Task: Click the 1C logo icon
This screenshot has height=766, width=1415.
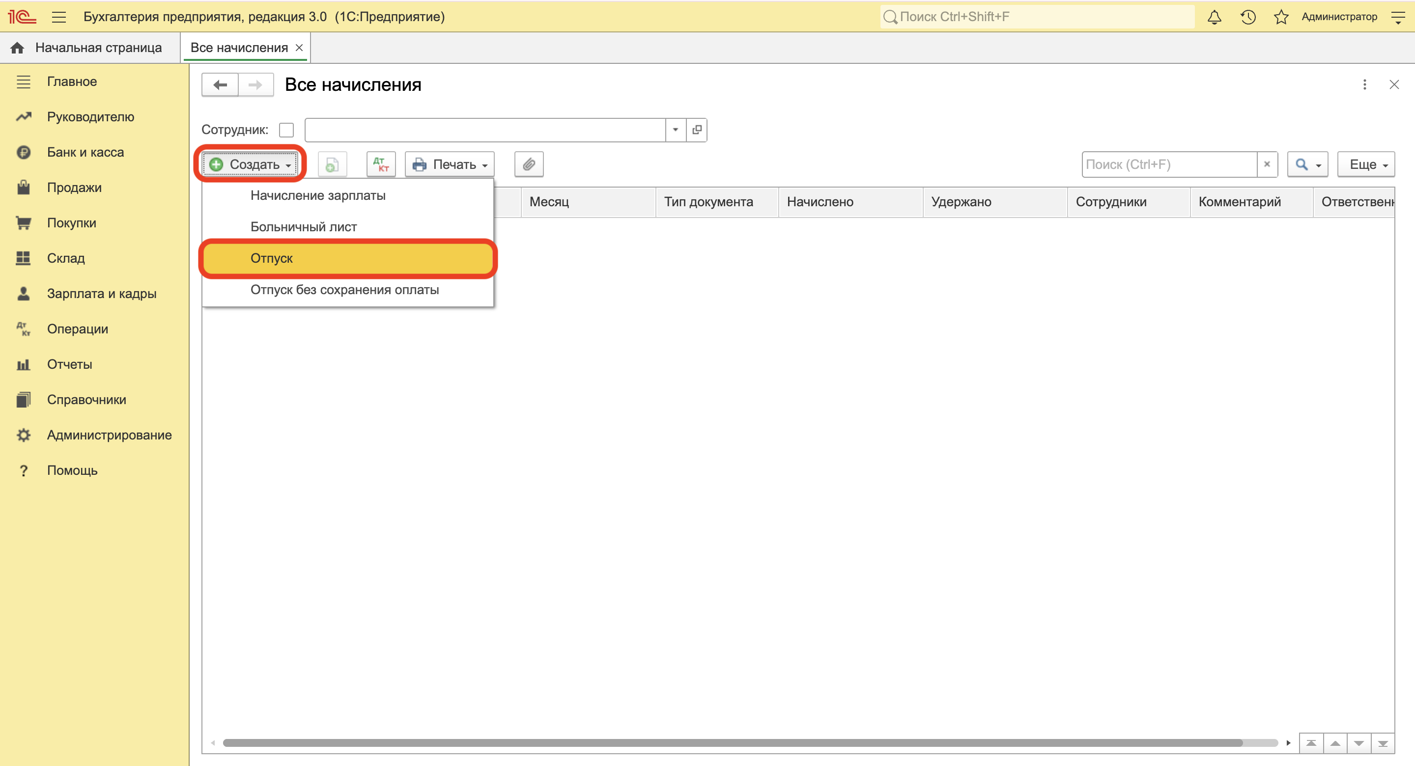Action: pyautogui.click(x=22, y=17)
